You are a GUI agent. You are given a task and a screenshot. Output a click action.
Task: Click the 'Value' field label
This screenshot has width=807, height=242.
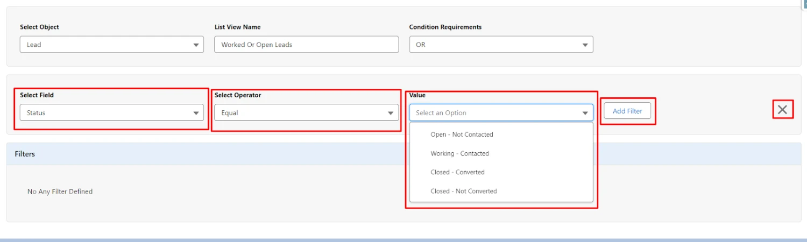coord(417,95)
